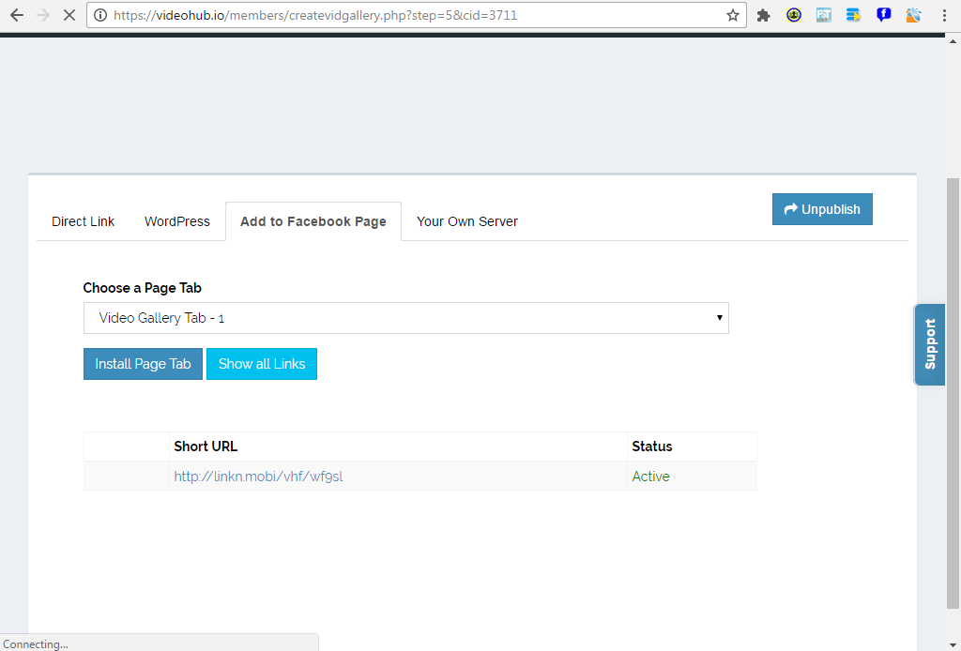Screen dimensions: 961x651
Task: Click the Status column header
Action: (x=652, y=447)
